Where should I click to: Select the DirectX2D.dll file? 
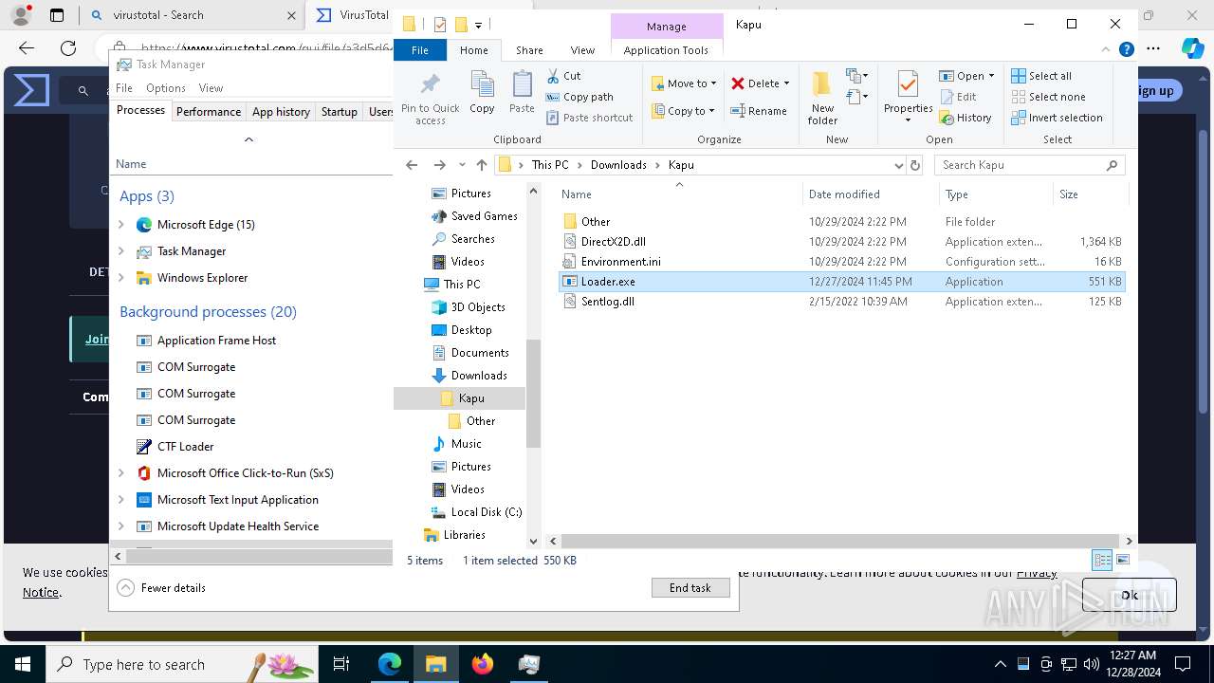tap(613, 242)
